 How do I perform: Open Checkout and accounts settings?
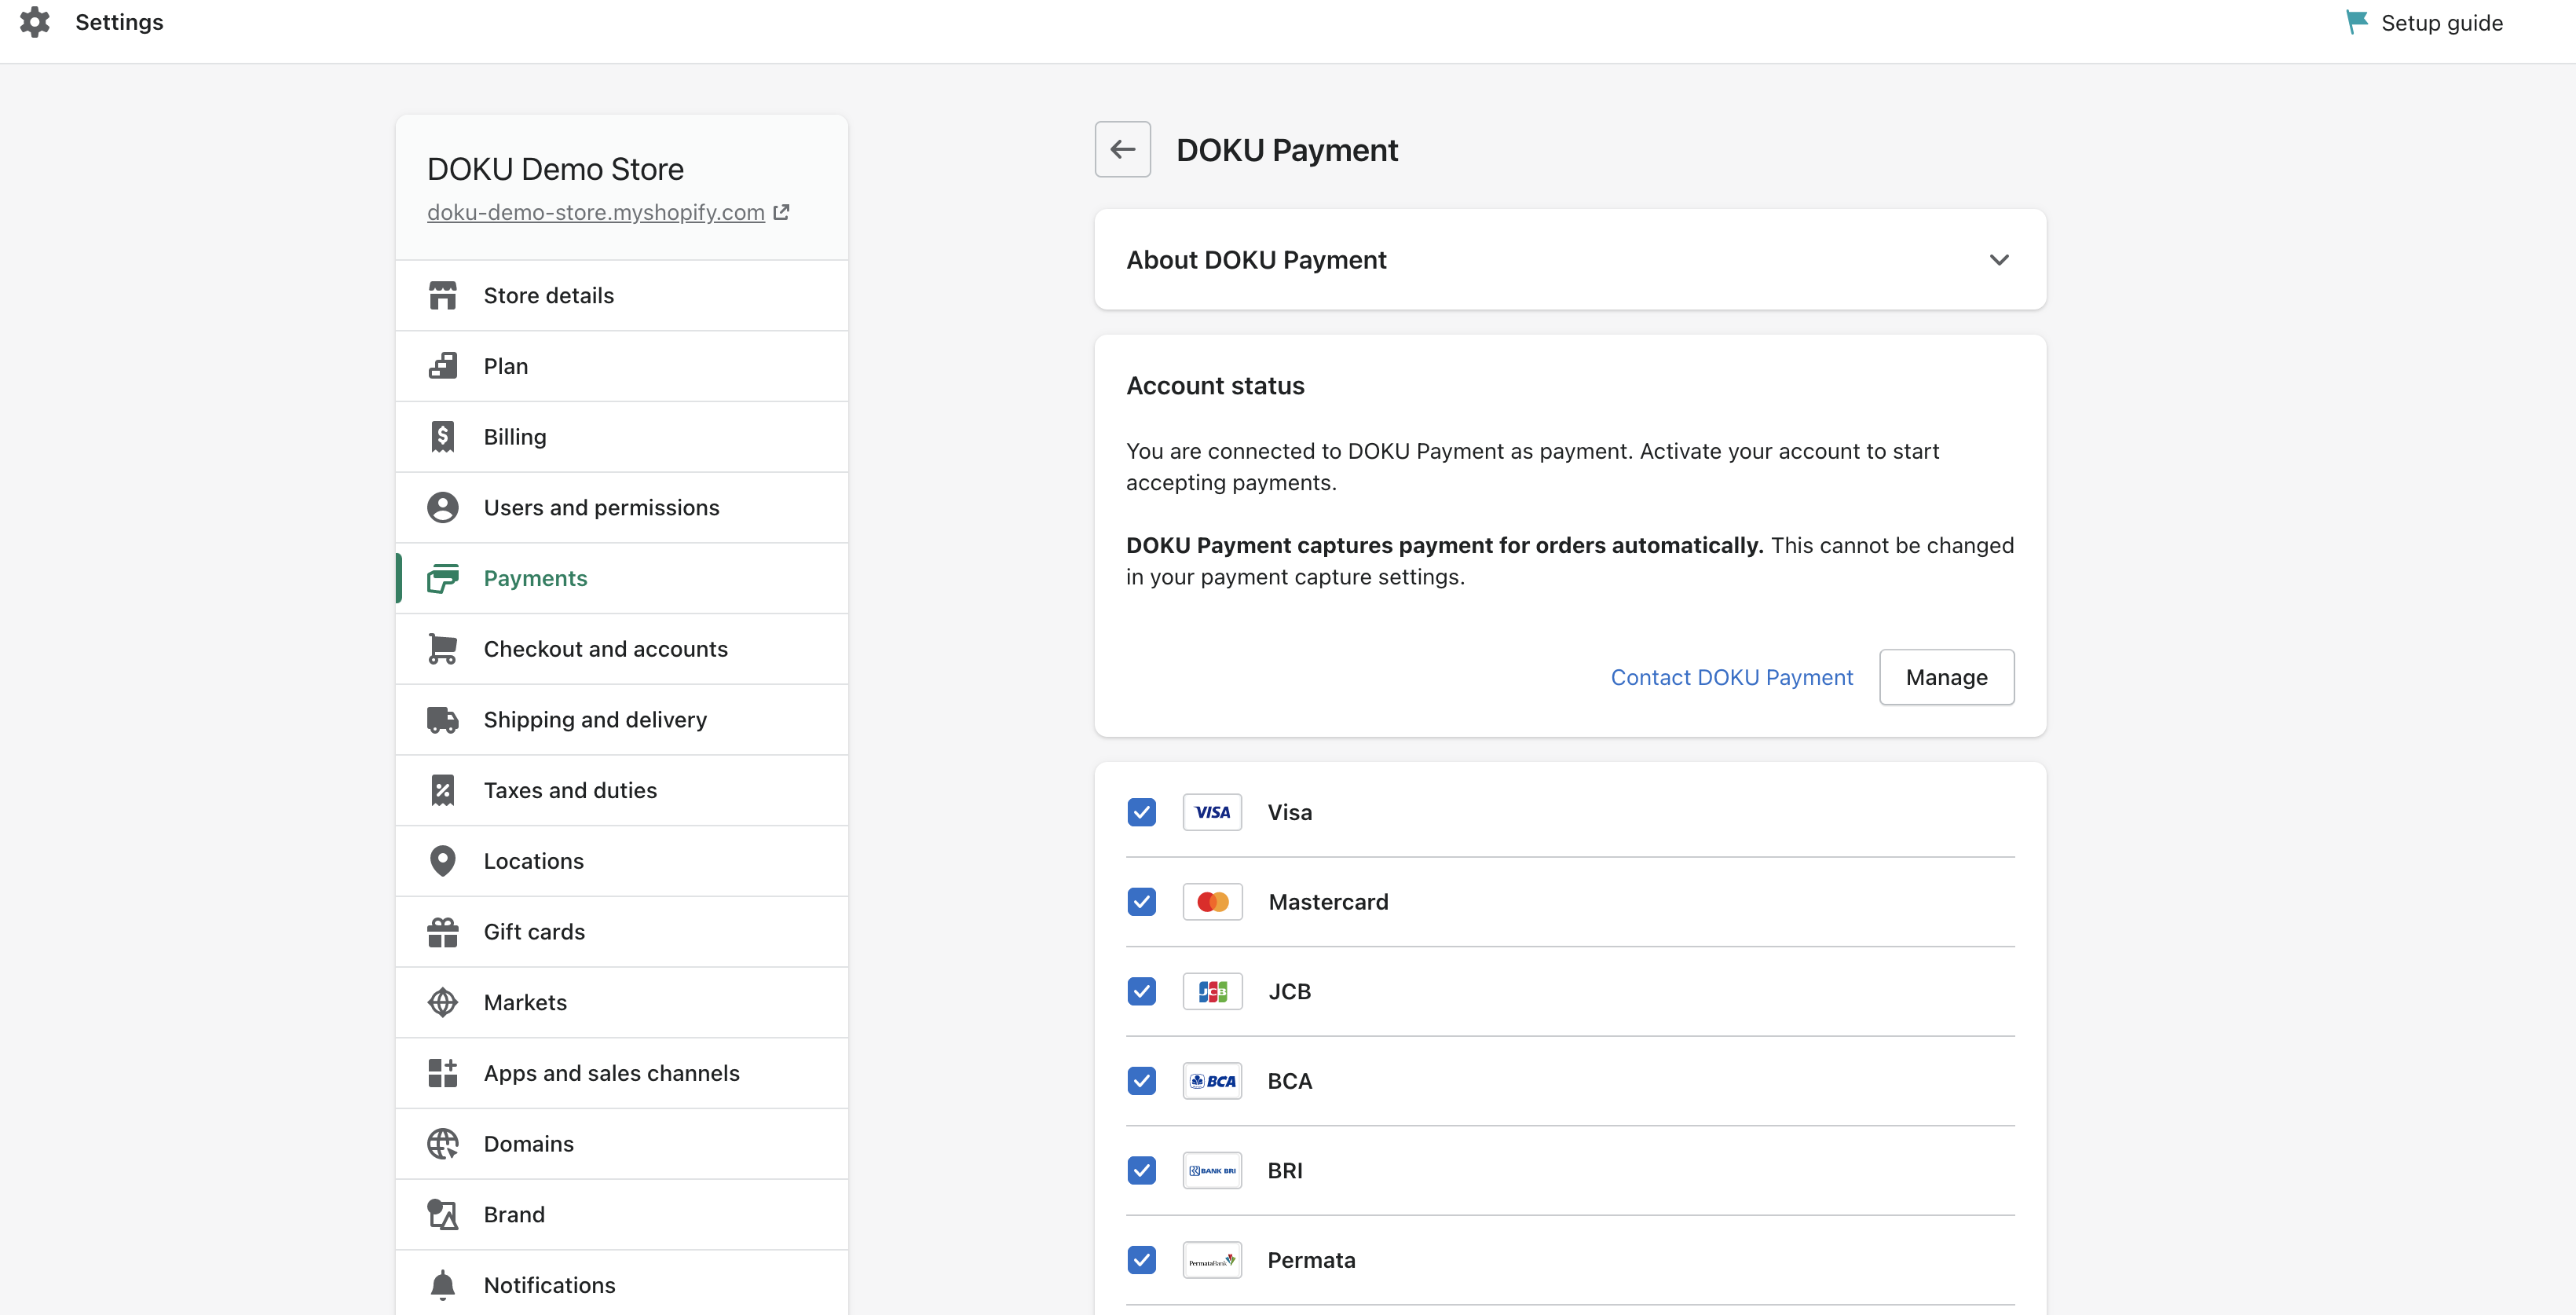622,649
